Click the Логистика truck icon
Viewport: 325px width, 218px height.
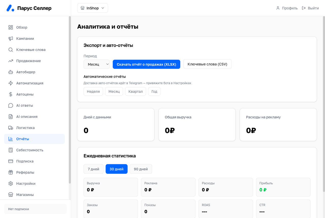pos(11,128)
